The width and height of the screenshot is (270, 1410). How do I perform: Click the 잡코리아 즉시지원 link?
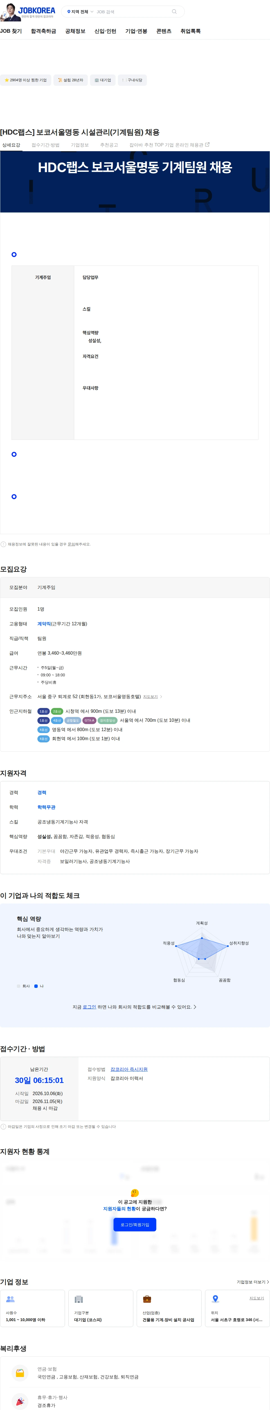[129, 1069]
